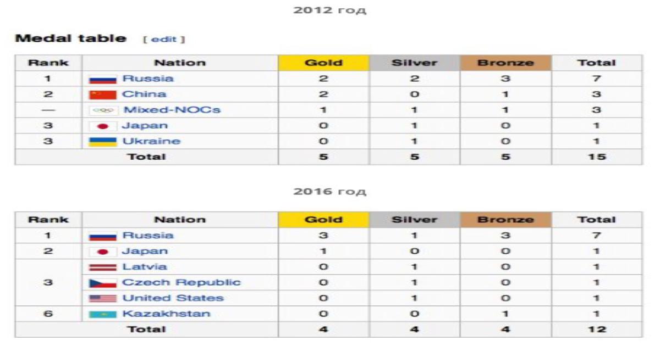This screenshot has width=660, height=346.
Task: Select the Latvia nation link
Action: (145, 267)
